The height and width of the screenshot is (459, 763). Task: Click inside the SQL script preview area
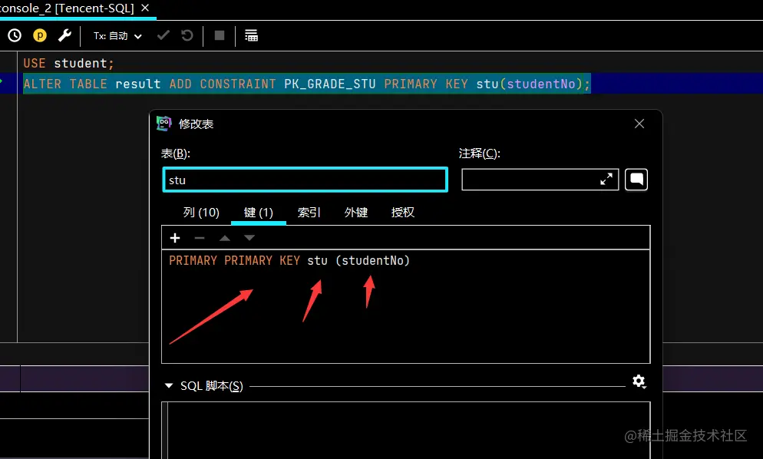406,431
